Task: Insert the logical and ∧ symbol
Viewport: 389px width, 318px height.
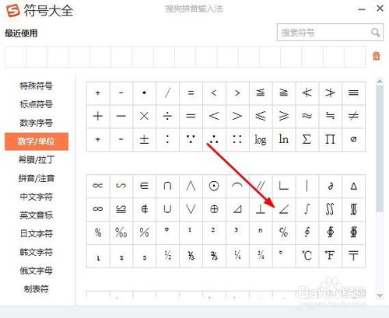Action: (x=191, y=186)
